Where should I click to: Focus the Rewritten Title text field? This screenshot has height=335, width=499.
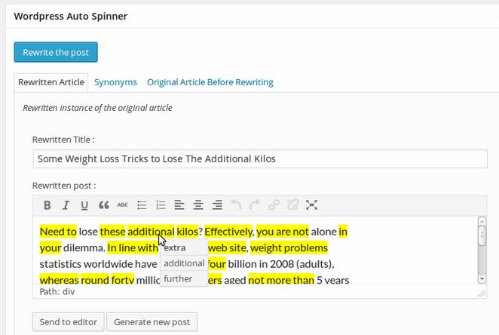coord(260,159)
